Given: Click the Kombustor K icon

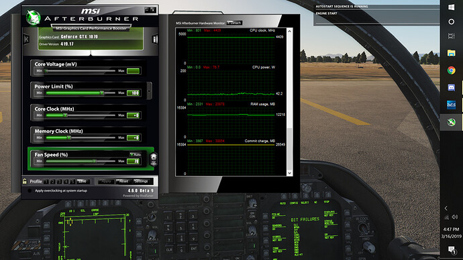Looking at the screenshot, I should pos(26,40).
